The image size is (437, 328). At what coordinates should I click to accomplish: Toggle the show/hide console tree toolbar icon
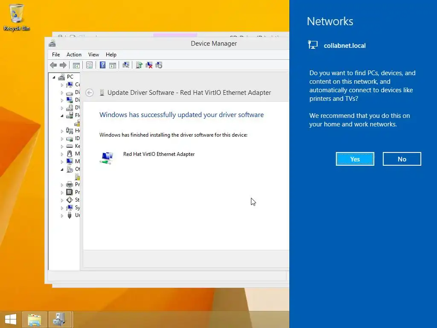pyautogui.click(x=76, y=65)
